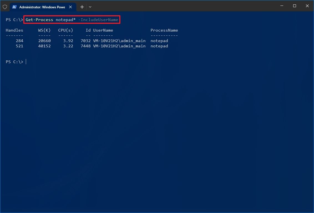The width and height of the screenshot is (314, 213).
Task: Click the PowerShell icon on the tab
Action: (x=14, y=7)
